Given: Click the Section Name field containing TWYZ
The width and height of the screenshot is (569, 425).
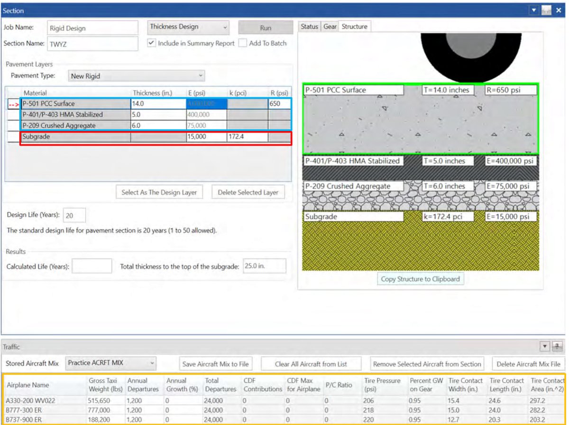Looking at the screenshot, I should coord(92,44).
